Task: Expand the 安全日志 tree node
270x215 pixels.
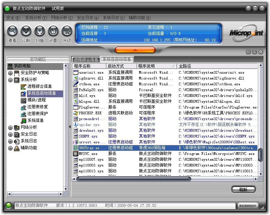Action: pyautogui.click(x=10, y=135)
